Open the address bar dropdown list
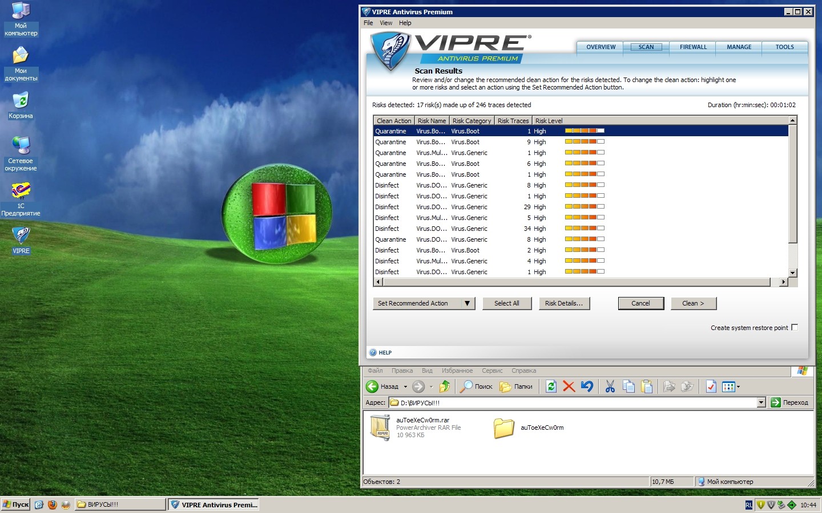The image size is (822, 513). (x=761, y=402)
